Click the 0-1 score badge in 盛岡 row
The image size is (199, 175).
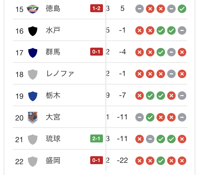click(x=97, y=160)
